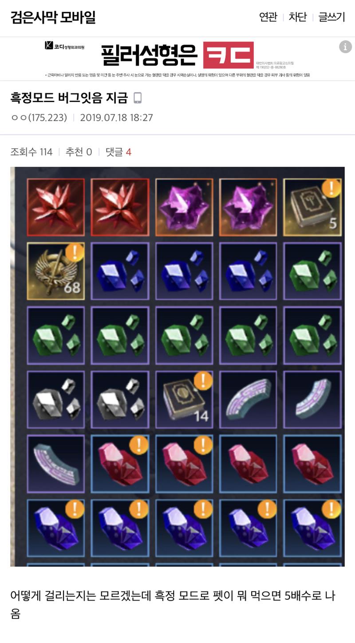Select the book item with count 5
Image resolution: width=355 pixels, height=643 pixels.
[312, 207]
